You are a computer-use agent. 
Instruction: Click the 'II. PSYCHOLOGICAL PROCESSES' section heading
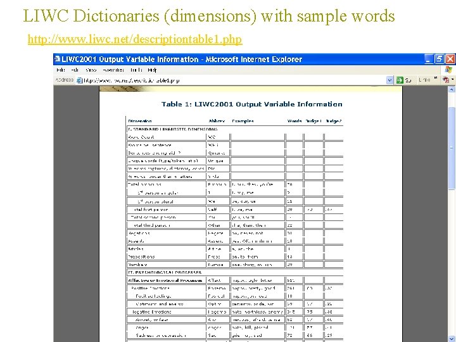tap(165, 272)
